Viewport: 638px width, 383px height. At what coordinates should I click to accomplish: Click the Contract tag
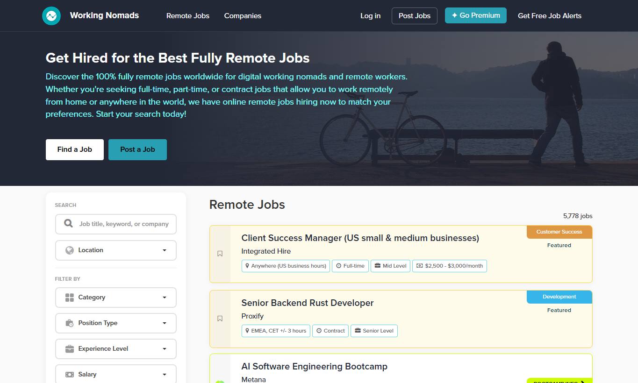[x=330, y=331]
